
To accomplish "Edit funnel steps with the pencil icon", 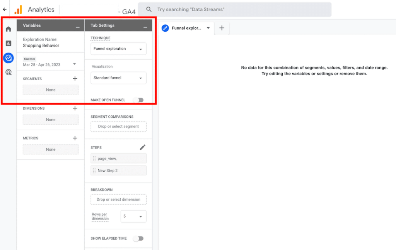I will (143, 147).
